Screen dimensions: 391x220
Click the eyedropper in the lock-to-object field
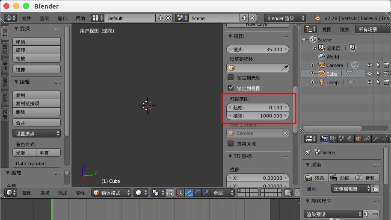(x=284, y=68)
